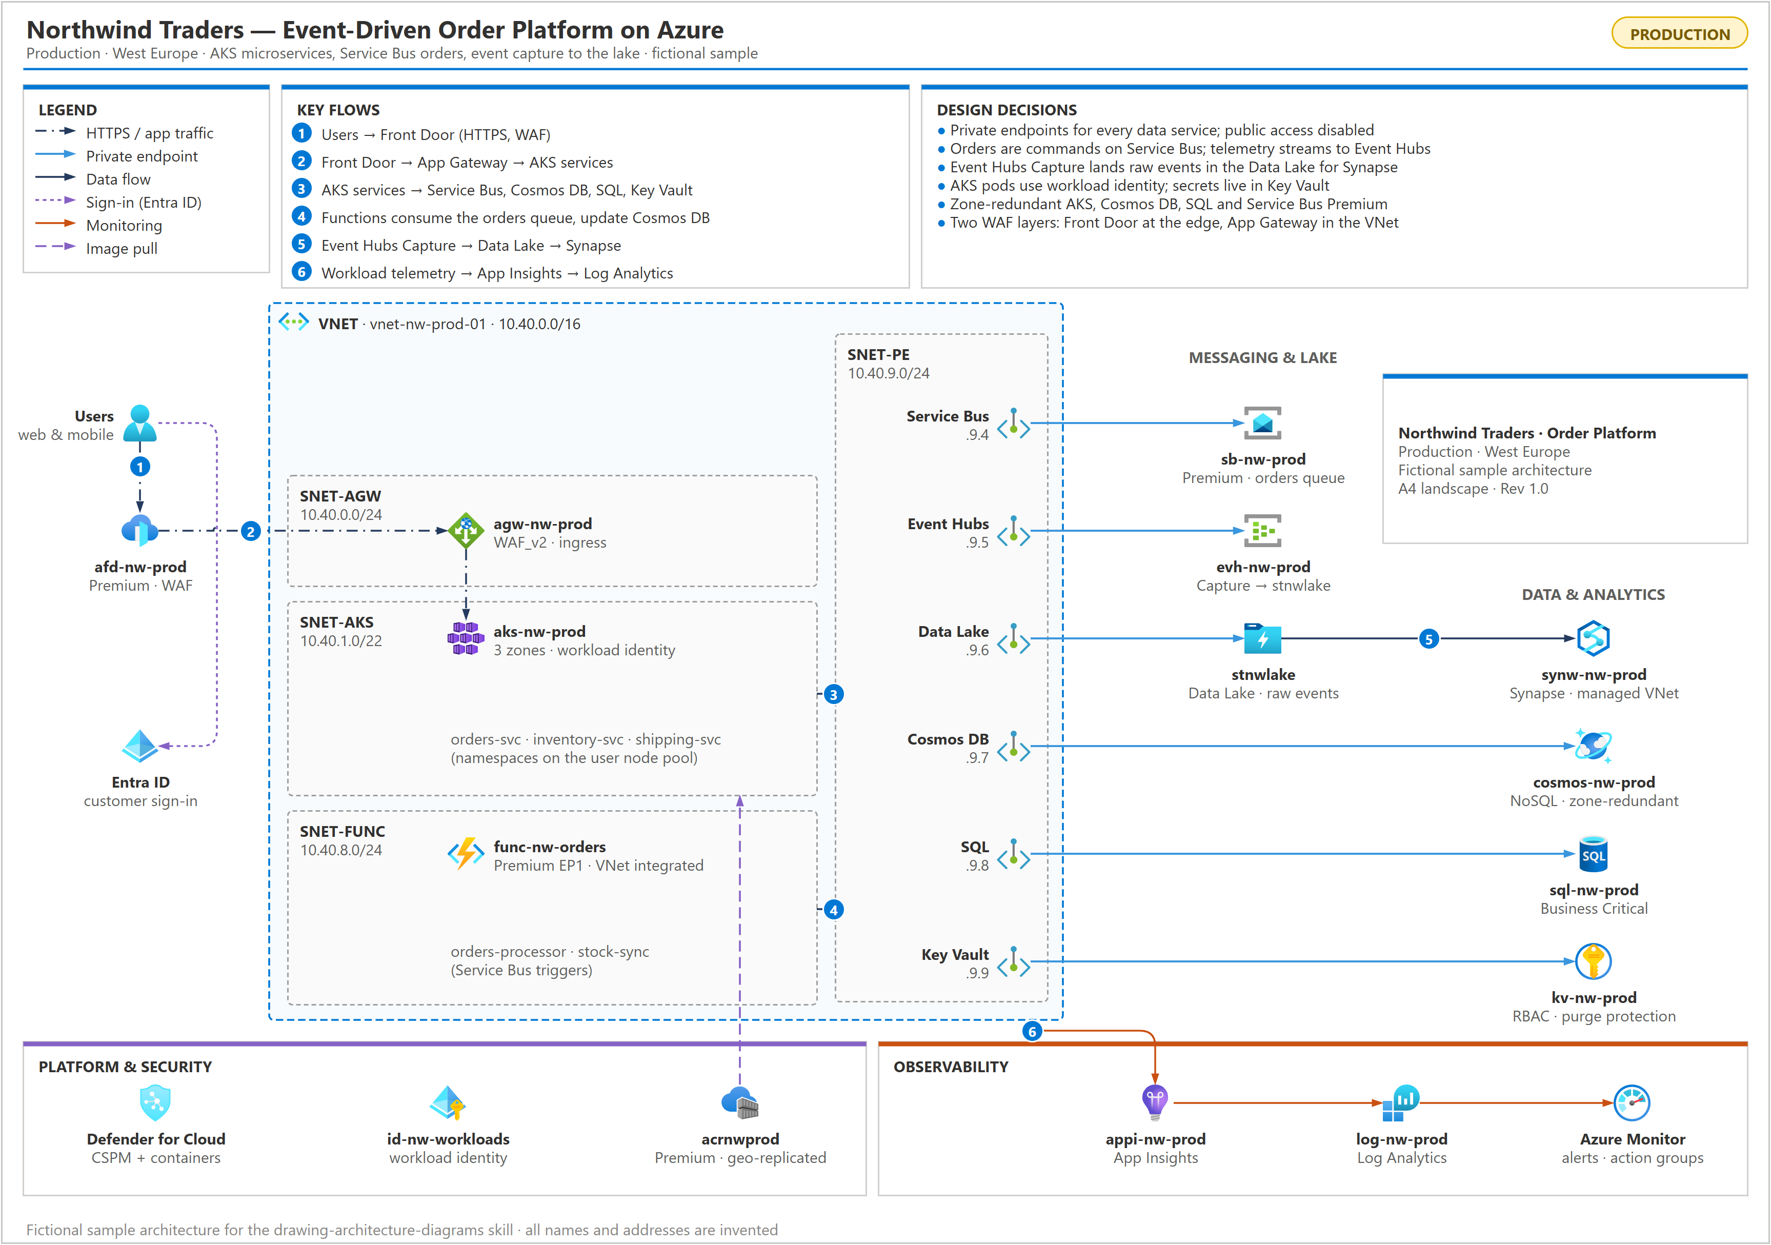Select 'RBAC · purge protection' caption

pyautogui.click(x=1595, y=1017)
